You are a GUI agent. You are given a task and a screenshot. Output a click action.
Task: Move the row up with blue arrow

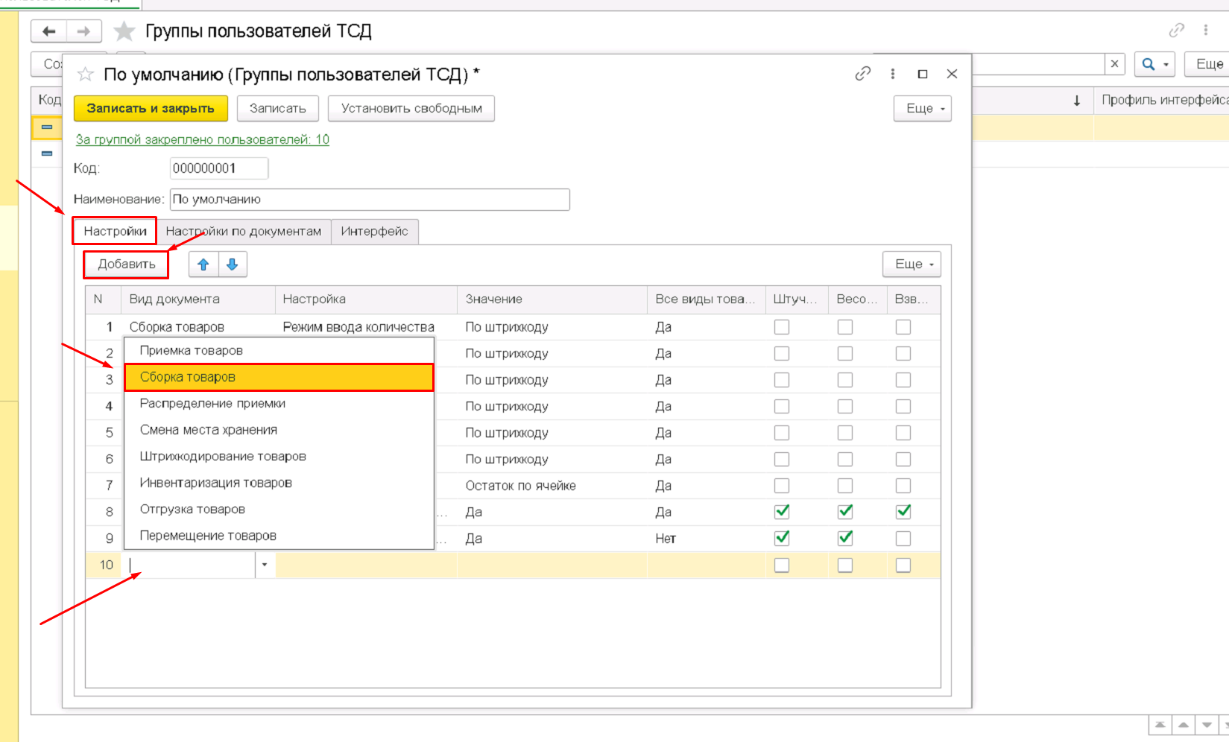(203, 264)
